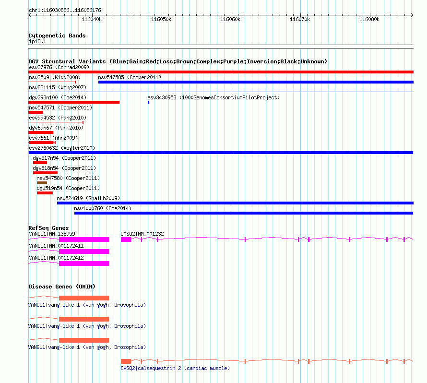Click the 116080k ruler tick label
The width and height of the screenshot is (427, 383).
tap(369, 19)
